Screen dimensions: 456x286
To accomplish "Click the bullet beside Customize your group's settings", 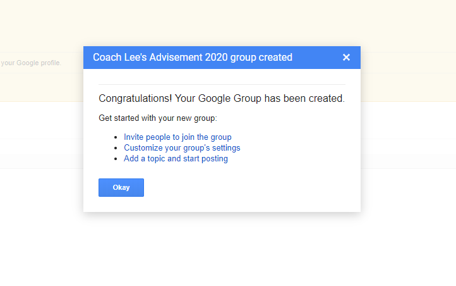I will (116, 148).
